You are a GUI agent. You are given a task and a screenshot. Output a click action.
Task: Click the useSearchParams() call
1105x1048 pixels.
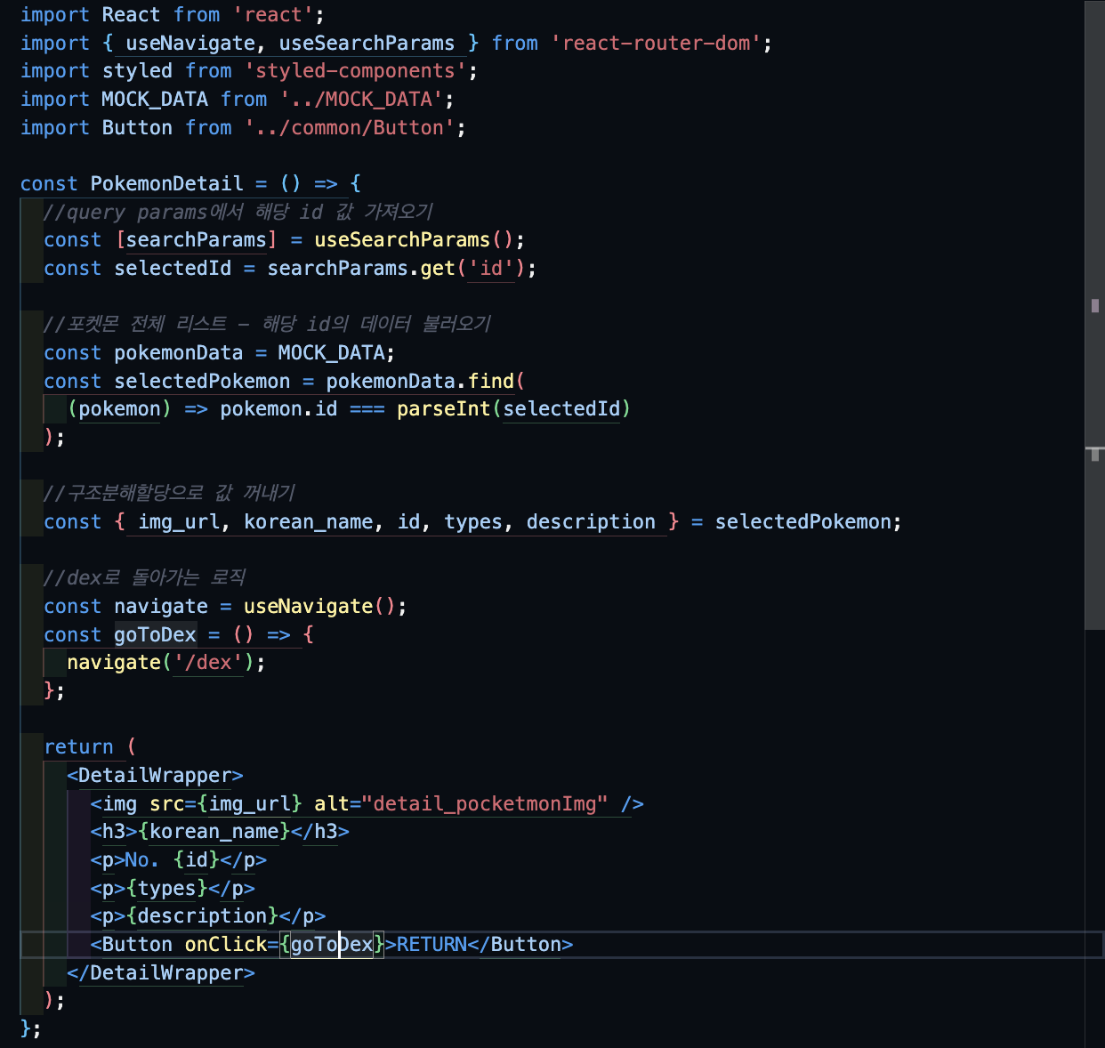tap(414, 240)
